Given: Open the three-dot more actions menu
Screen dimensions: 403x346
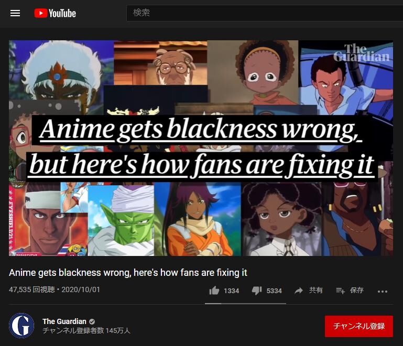Looking at the screenshot, I should tap(383, 292).
